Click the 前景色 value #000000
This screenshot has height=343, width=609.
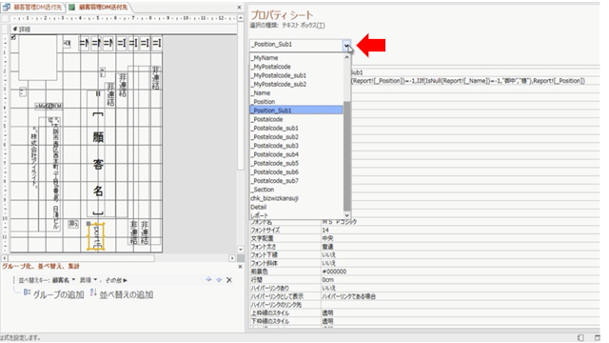click(461, 272)
